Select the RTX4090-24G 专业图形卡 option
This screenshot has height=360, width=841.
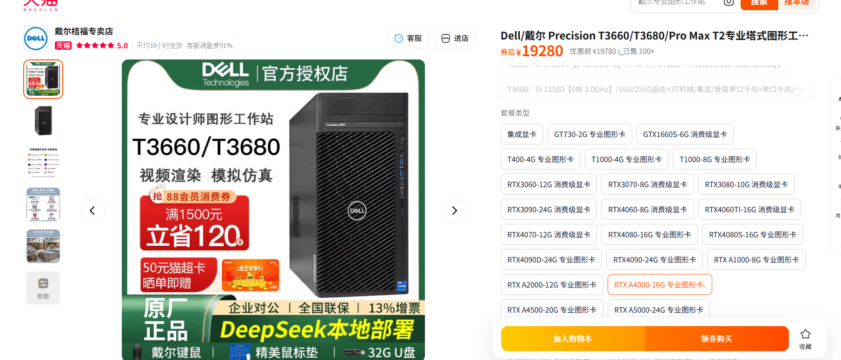[x=654, y=260]
